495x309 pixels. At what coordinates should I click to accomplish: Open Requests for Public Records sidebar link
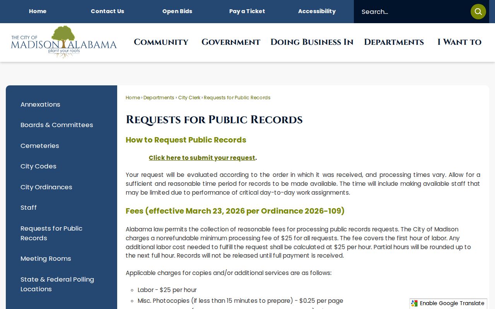[x=51, y=233]
